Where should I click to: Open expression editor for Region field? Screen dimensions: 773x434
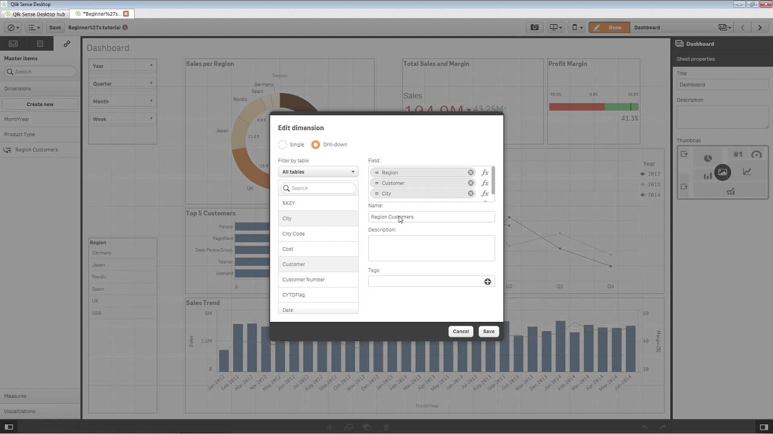point(485,172)
